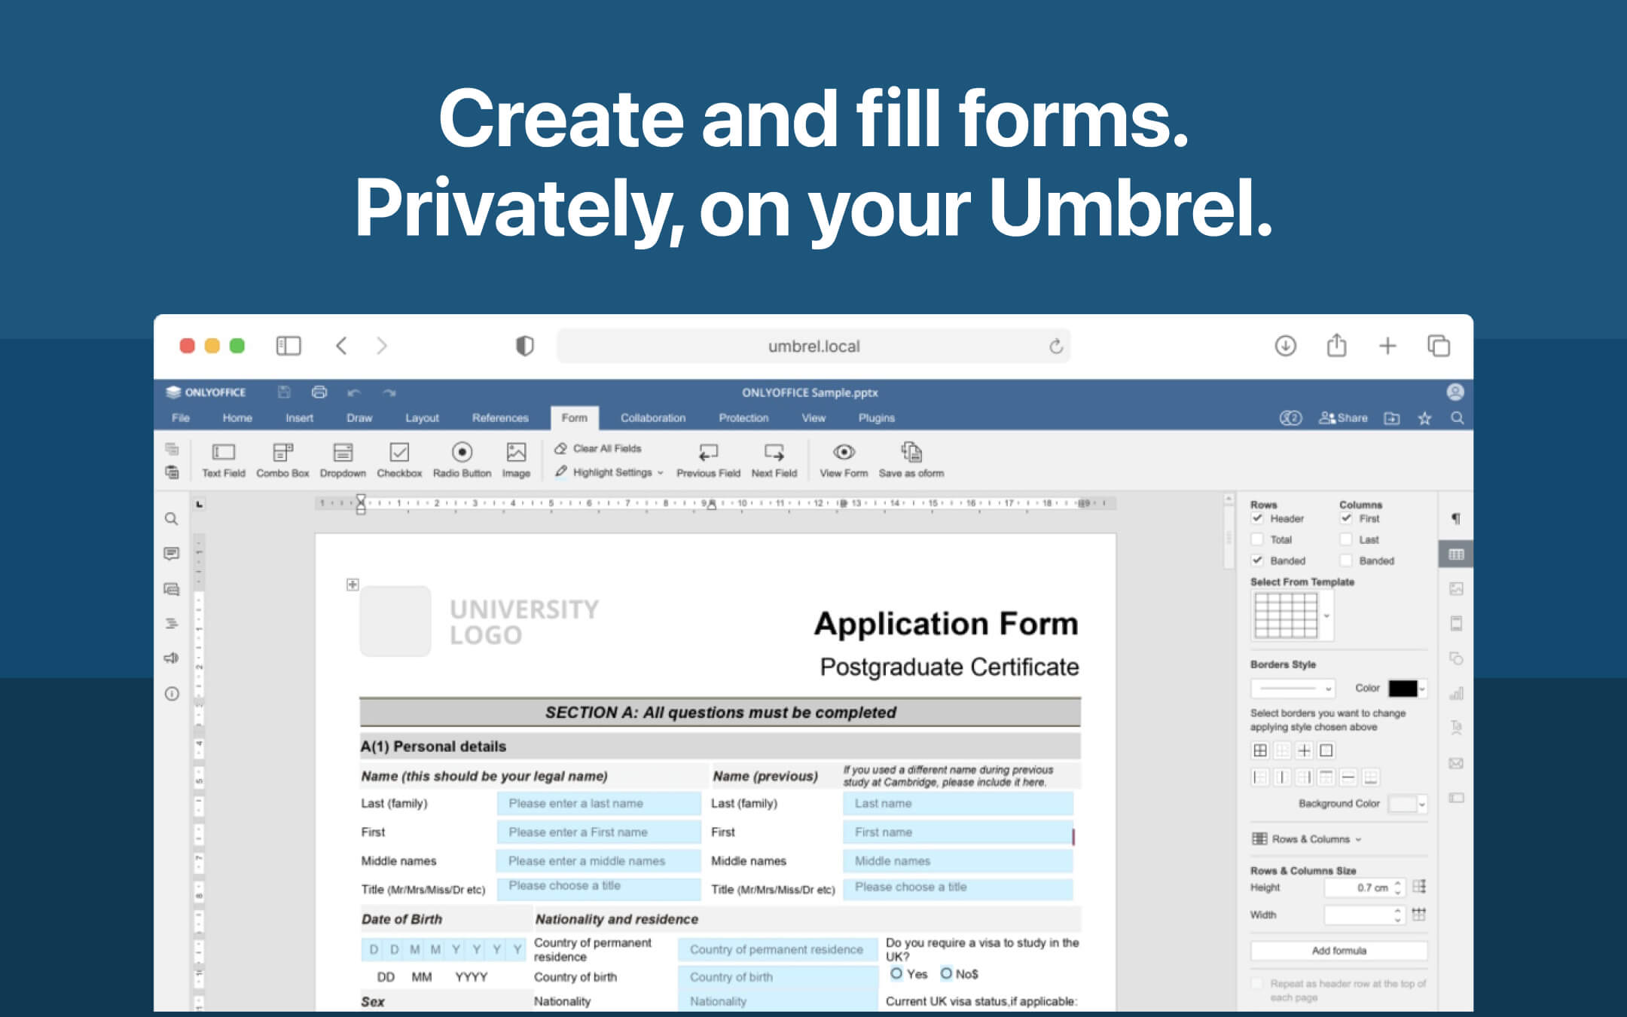Image resolution: width=1627 pixels, height=1017 pixels.
Task: Enable the Total rows checkbox
Action: pyautogui.click(x=1257, y=539)
